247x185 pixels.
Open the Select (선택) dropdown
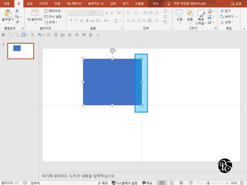pyautogui.click(x=227, y=22)
